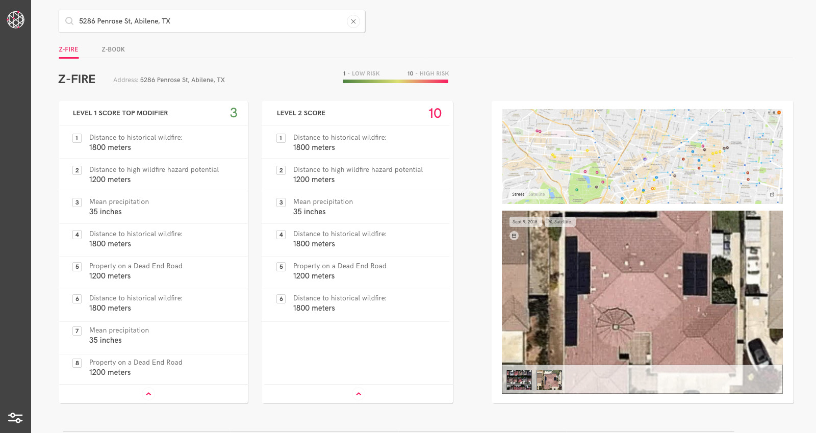Switch street map to Street view
Viewport: 816px width, 433px height.
coord(518,194)
